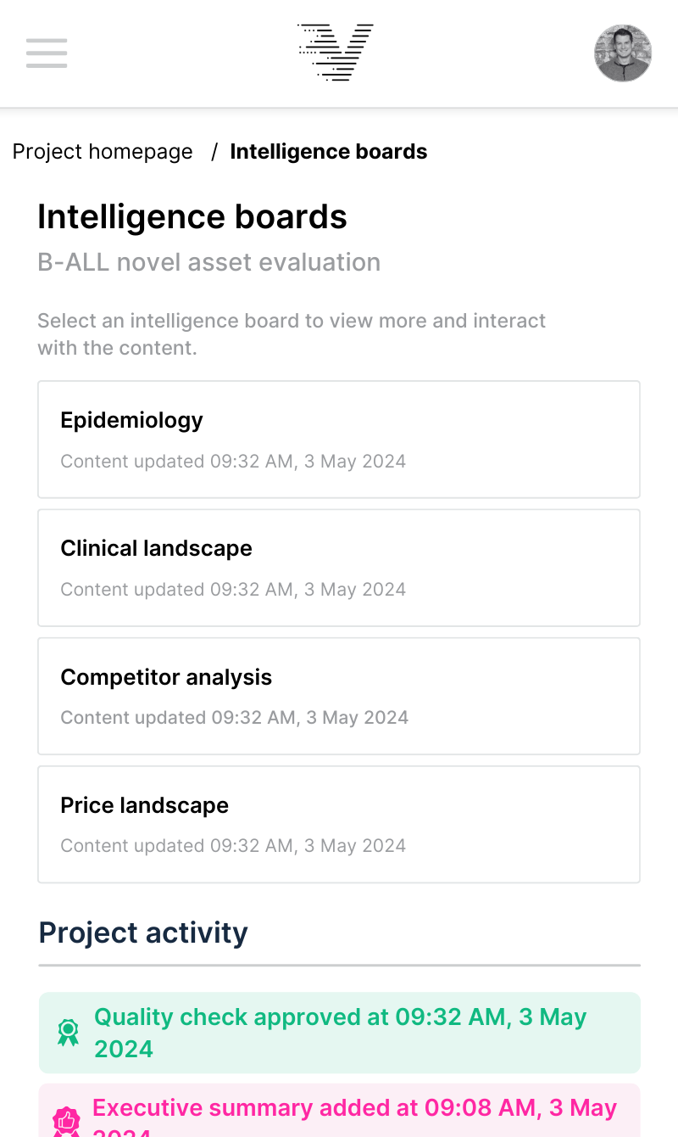Click the Competitor analysis content updated timestamp

[x=234, y=718]
